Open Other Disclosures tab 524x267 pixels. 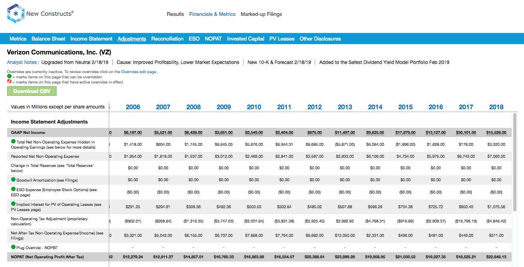pos(320,39)
